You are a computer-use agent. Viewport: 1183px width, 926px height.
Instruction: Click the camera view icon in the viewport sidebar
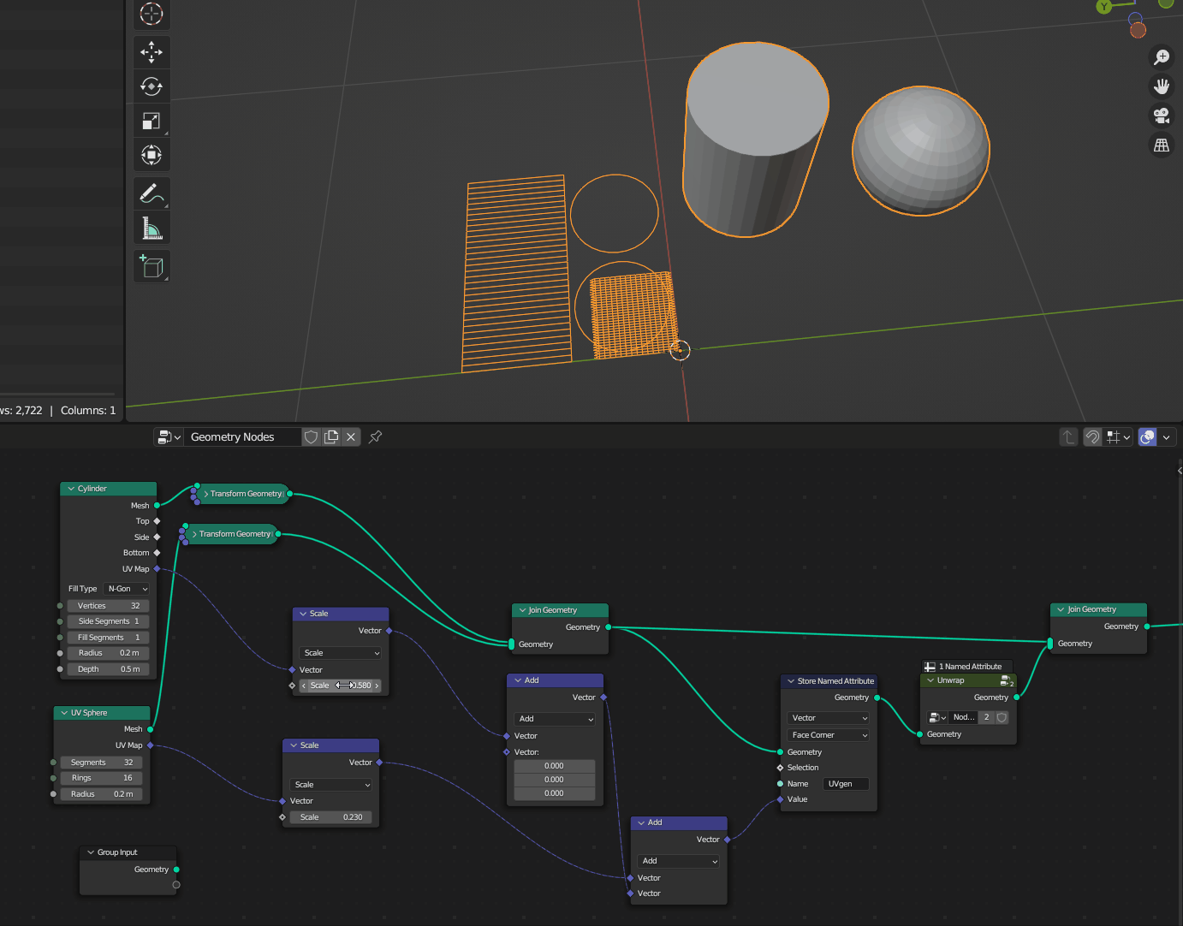pyautogui.click(x=1162, y=116)
